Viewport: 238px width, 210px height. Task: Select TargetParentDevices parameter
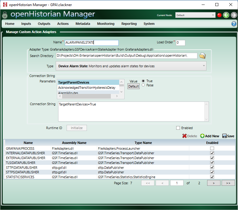tap(88, 82)
